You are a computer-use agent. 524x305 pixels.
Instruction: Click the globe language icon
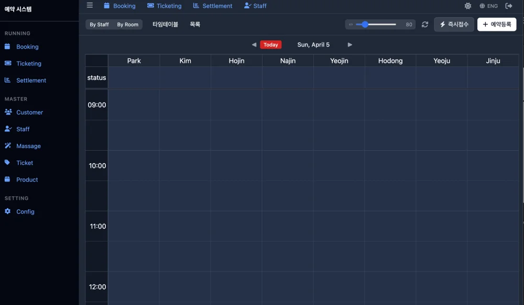[x=482, y=6]
